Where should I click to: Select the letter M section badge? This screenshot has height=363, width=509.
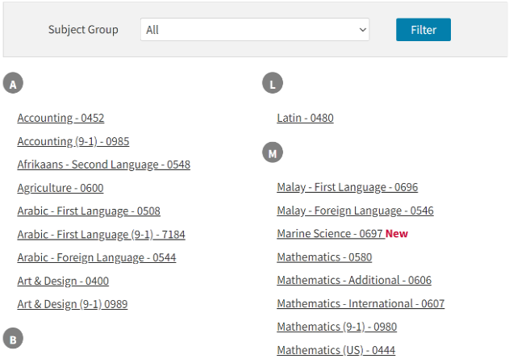point(273,152)
